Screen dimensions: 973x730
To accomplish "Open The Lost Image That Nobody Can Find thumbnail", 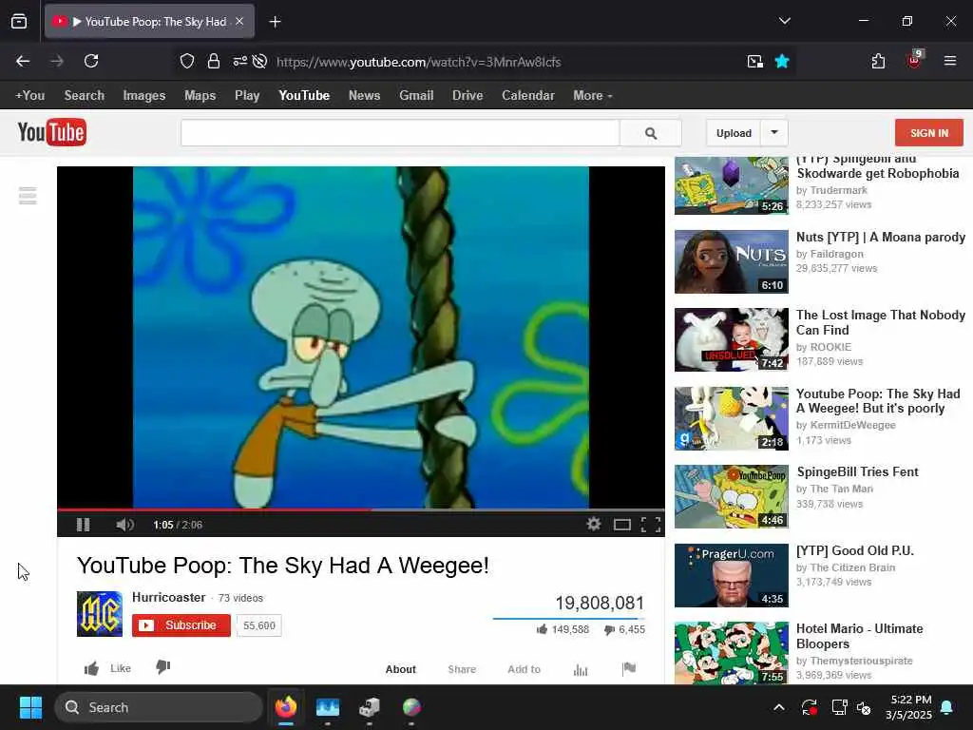I will point(732,339).
